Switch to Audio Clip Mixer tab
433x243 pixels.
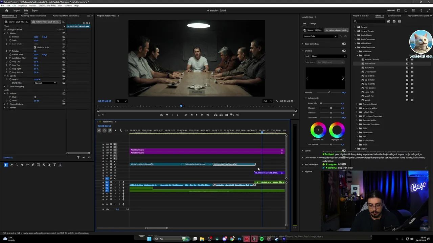(x=33, y=16)
